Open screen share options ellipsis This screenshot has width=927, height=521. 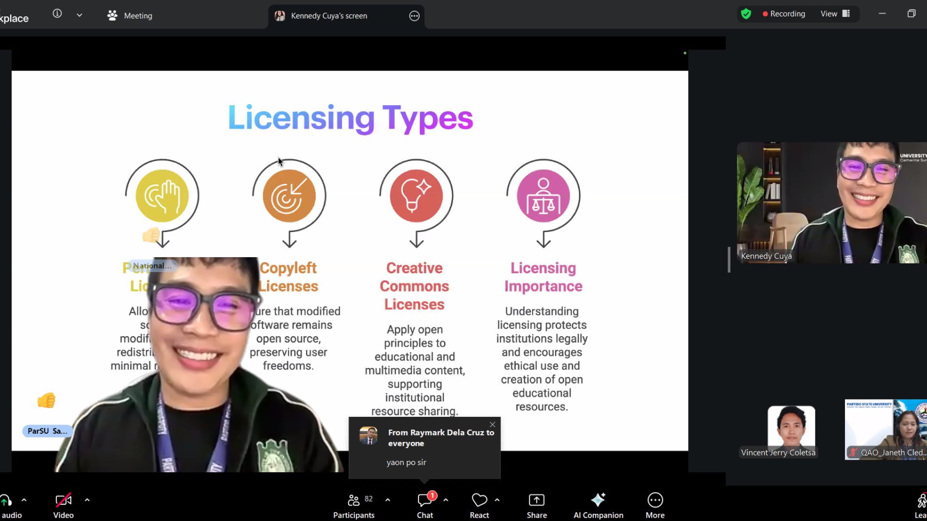(414, 16)
